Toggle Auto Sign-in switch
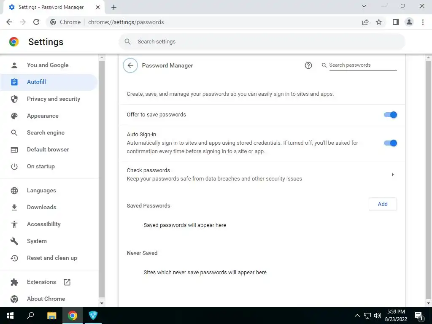This screenshot has height=324, width=432. (x=390, y=143)
